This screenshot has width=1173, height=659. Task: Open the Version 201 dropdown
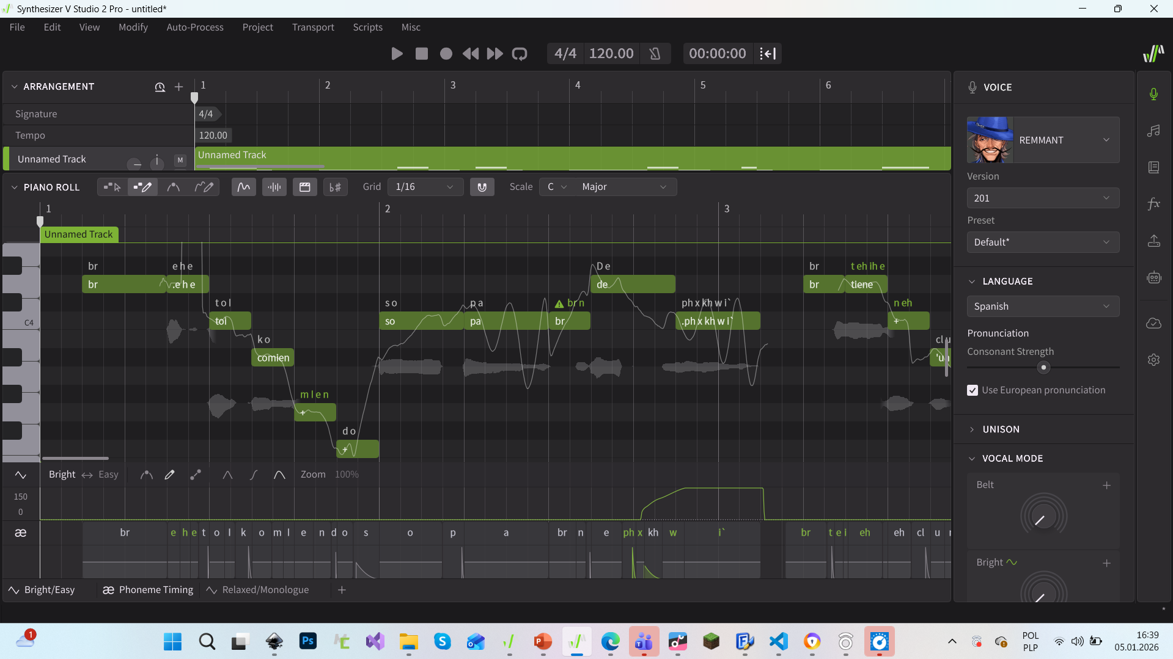tap(1043, 198)
